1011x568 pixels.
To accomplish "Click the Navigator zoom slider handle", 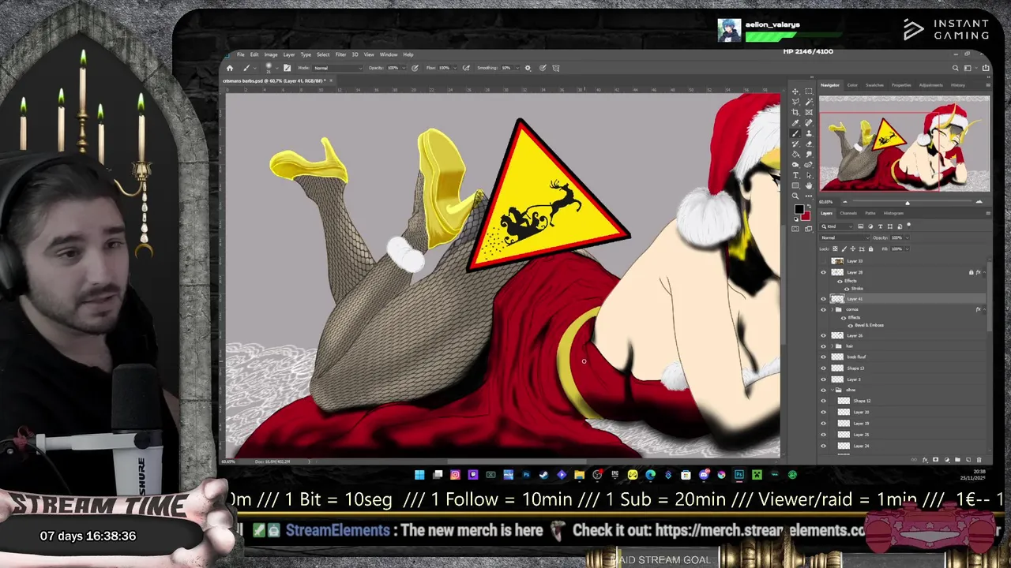I will tap(907, 203).
